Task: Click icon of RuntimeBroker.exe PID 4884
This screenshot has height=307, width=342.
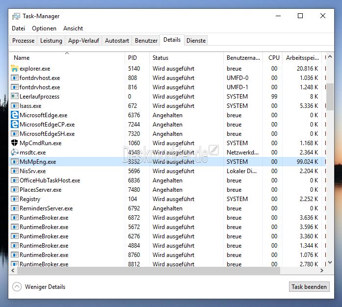Action: [x=14, y=246]
